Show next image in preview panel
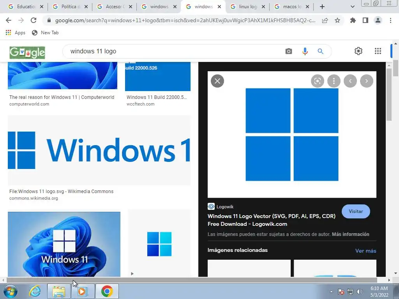Image resolution: width=399 pixels, height=299 pixels. pyautogui.click(x=366, y=81)
